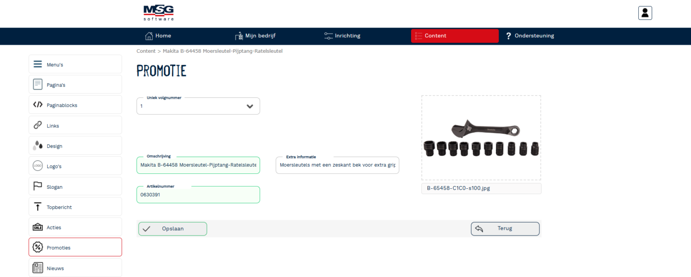Click the Nieuws newspaper icon
Image resolution: width=691 pixels, height=277 pixels.
[38, 268]
